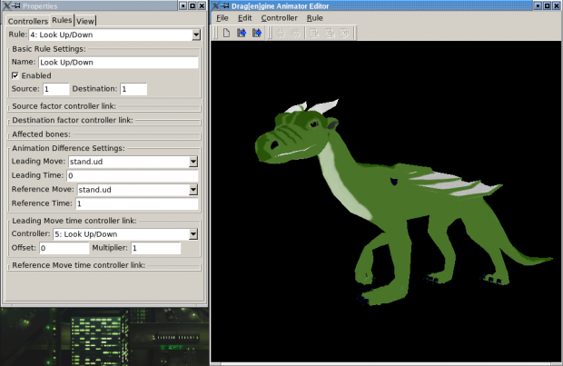Click the Offset input field
The width and height of the screenshot is (563, 366).
[x=64, y=248]
